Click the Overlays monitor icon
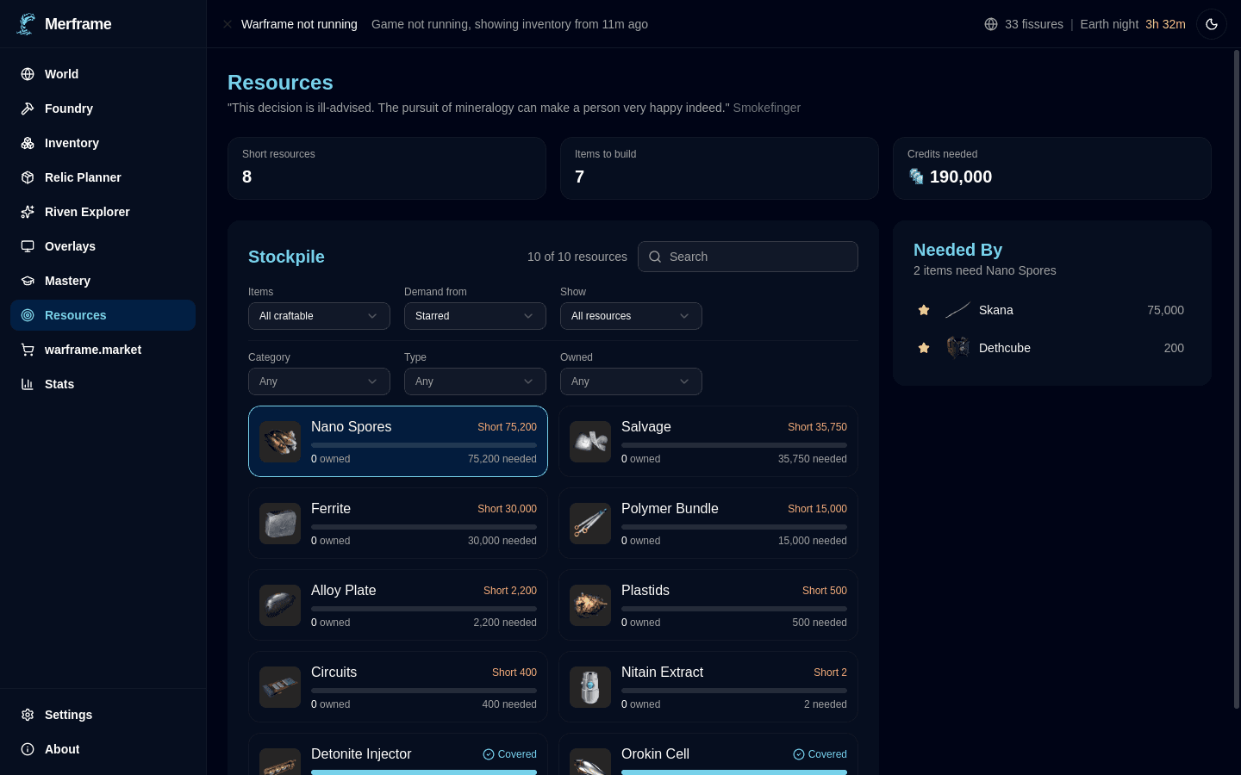This screenshot has width=1241, height=775. tap(28, 246)
